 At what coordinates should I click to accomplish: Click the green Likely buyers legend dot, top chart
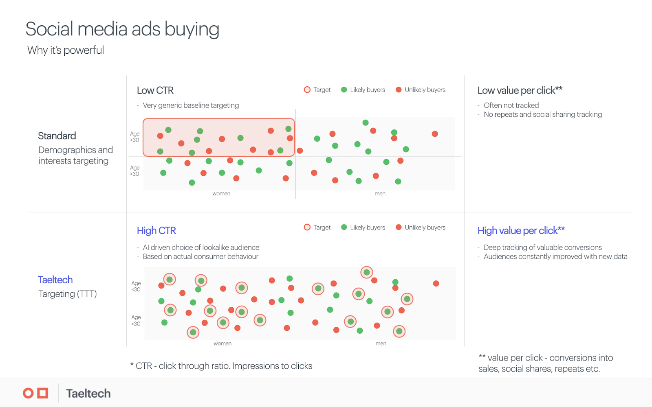344,90
